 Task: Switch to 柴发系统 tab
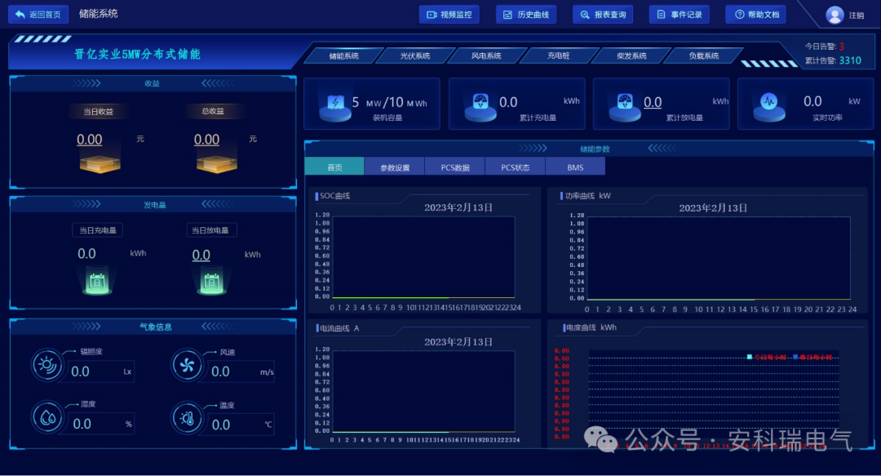pos(631,56)
